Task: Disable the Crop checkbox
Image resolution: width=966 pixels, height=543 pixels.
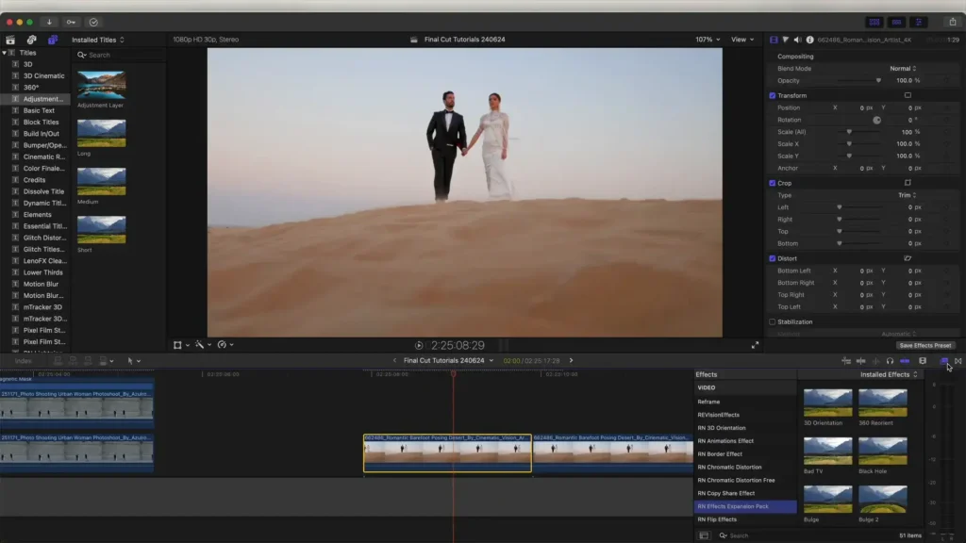Action: (772, 183)
